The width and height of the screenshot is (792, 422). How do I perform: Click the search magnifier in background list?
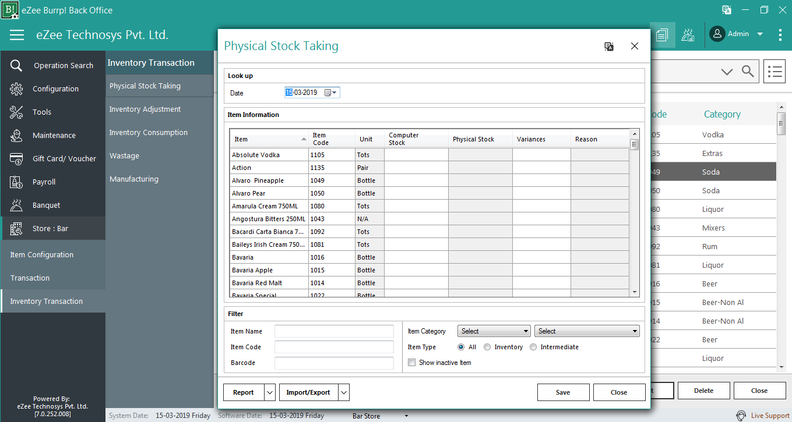coord(748,72)
